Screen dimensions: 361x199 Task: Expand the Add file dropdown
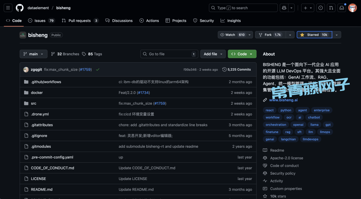point(213,54)
